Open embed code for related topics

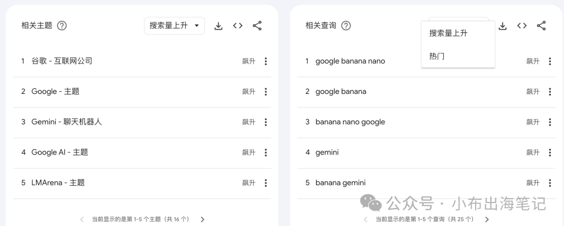[x=238, y=26]
